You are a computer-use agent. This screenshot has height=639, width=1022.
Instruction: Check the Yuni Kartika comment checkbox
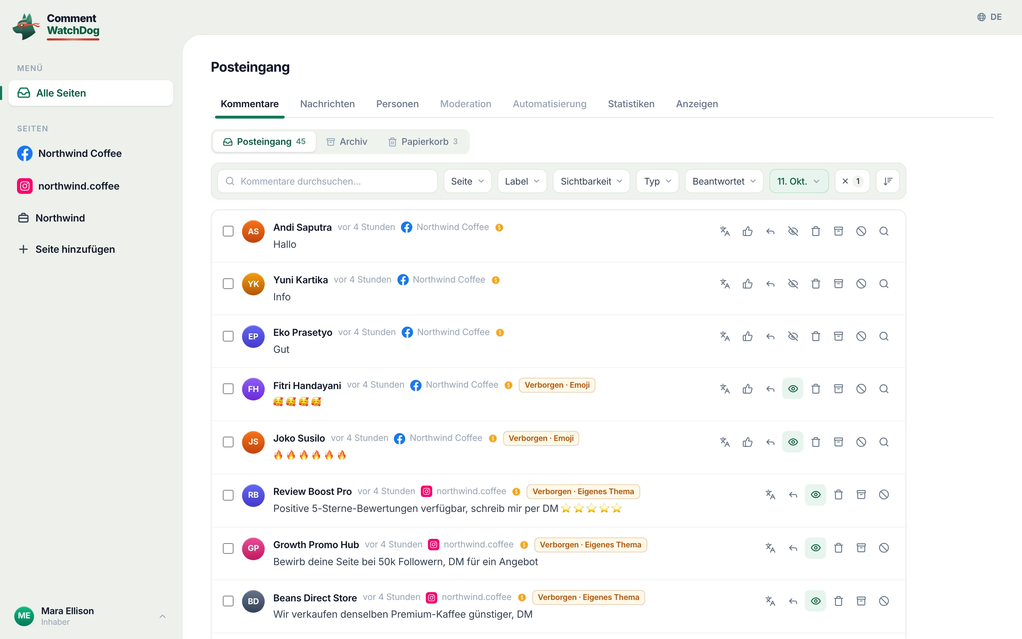click(228, 284)
